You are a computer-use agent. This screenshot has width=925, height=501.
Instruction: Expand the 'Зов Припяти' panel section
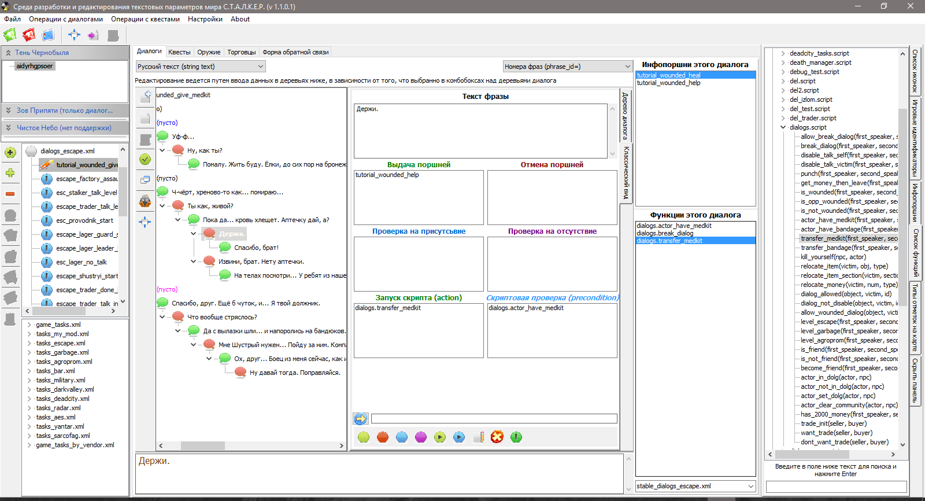(x=65, y=110)
